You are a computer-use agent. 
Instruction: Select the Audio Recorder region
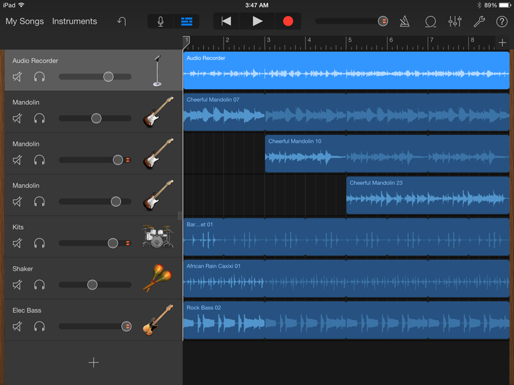(x=346, y=70)
